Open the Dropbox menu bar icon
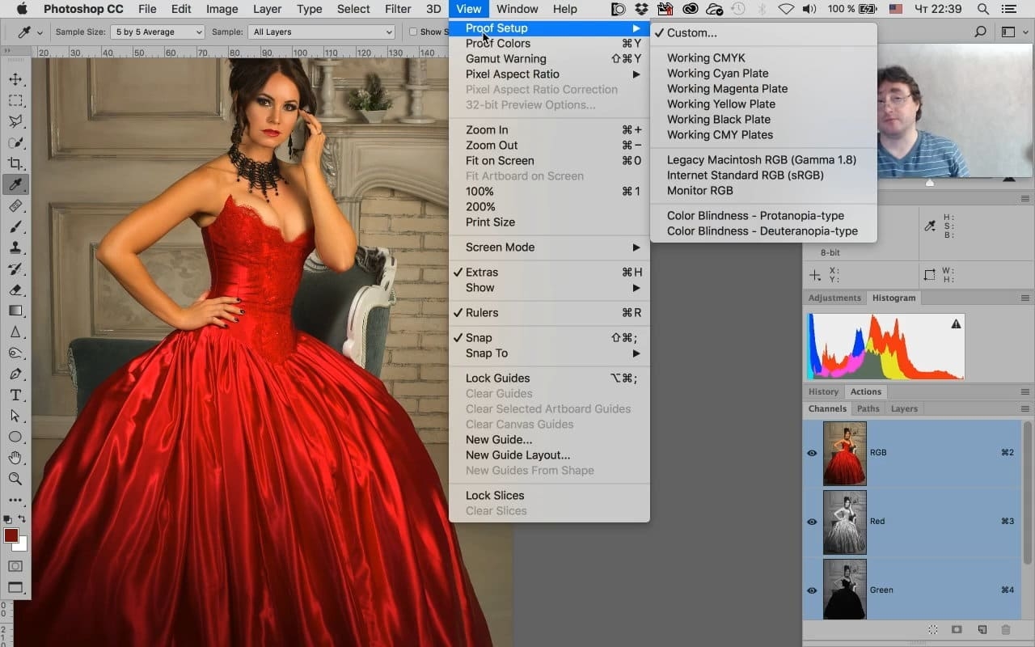This screenshot has height=647, width=1035. pos(641,9)
